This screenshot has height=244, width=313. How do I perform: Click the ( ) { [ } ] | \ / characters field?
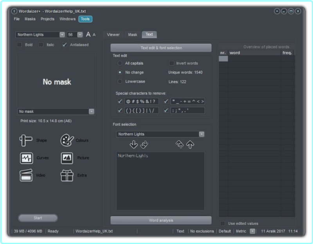pyautogui.click(x=142, y=110)
